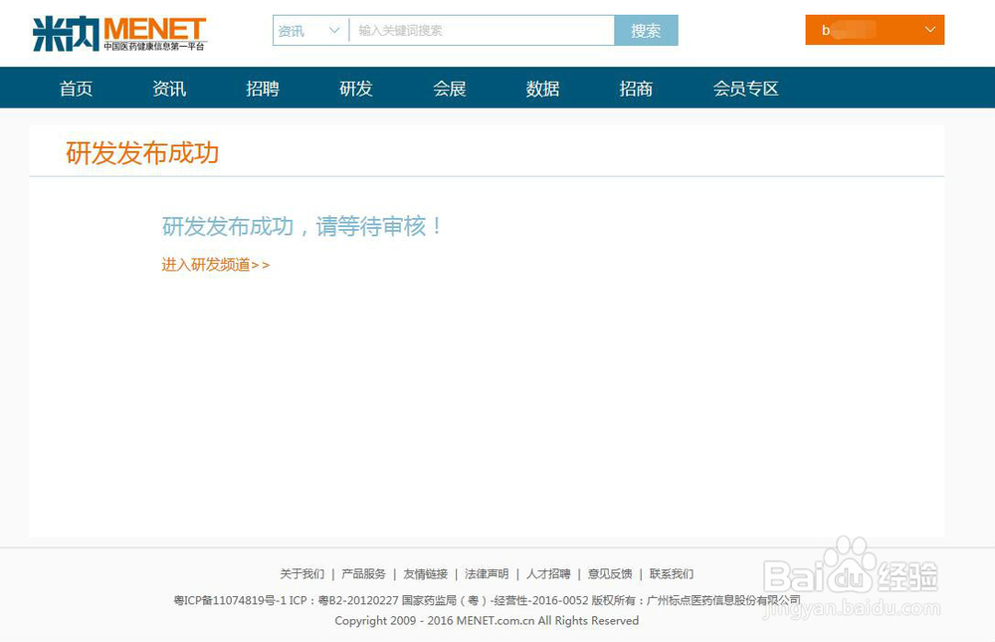The width and height of the screenshot is (995, 642).
Task: Click the 产品服务 footer link
Action: [362, 574]
